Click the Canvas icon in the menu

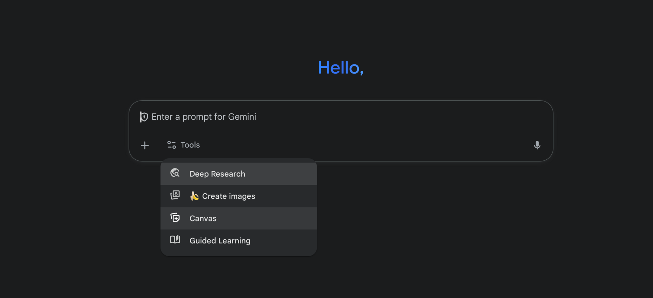click(175, 217)
